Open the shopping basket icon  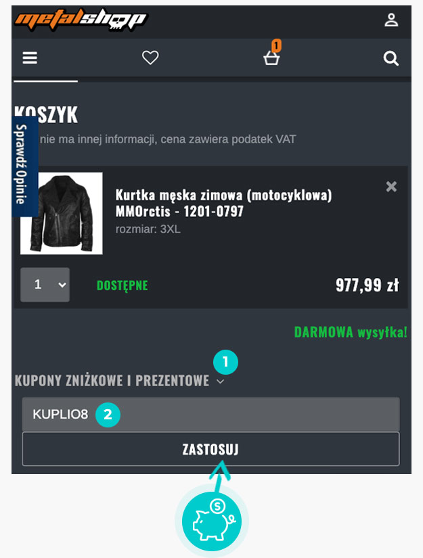click(x=271, y=58)
